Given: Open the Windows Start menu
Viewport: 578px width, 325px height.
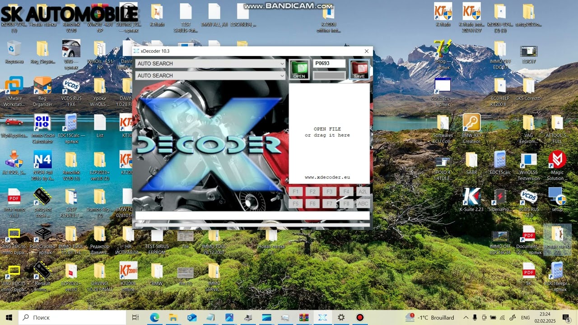Looking at the screenshot, I should 9,317.
